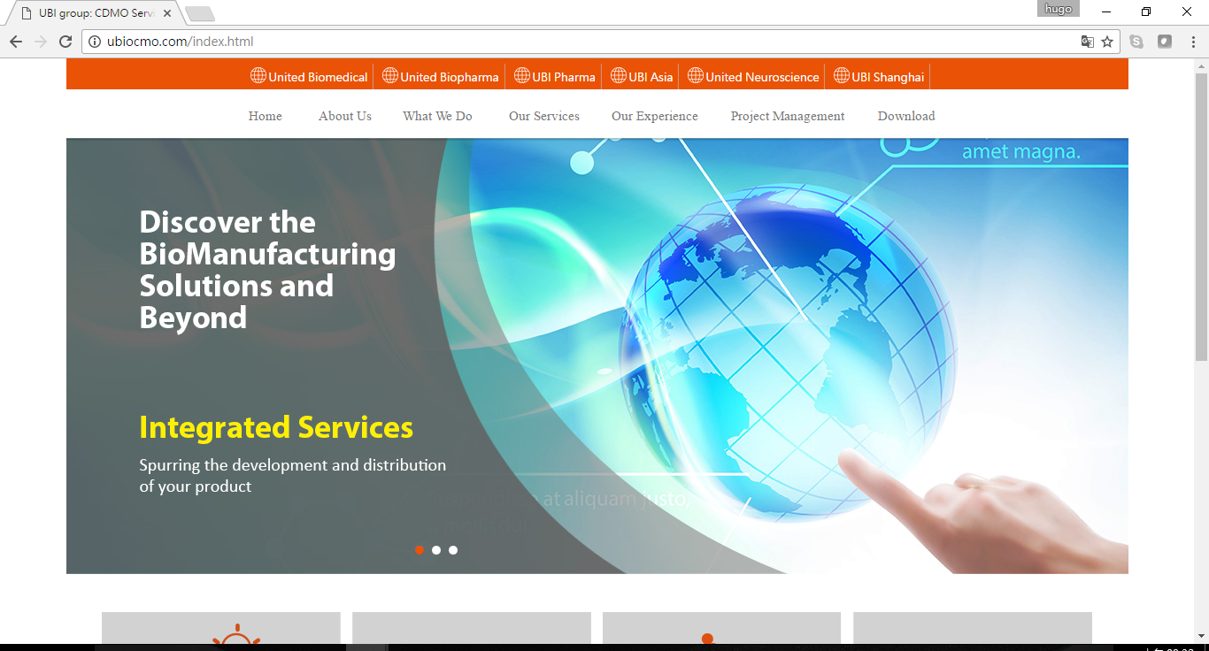The image size is (1209, 651).
Task: Open the What We Do menu
Action: 437,116
